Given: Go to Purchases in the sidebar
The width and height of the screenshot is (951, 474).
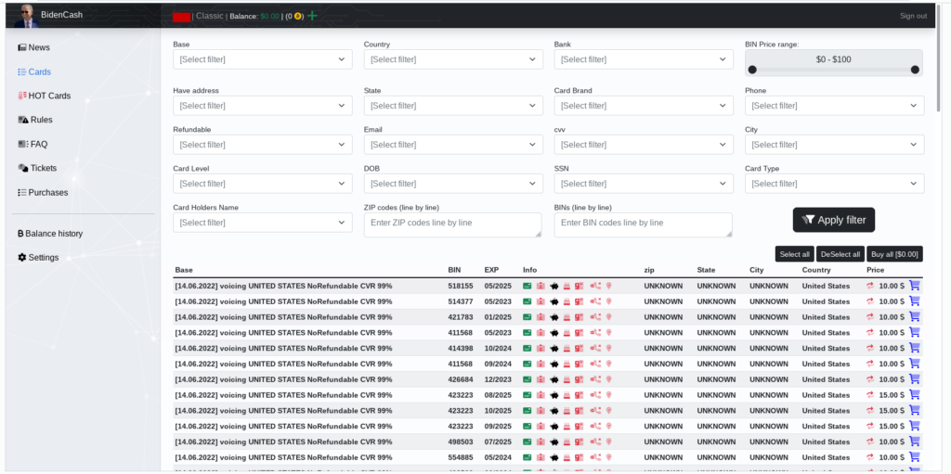Looking at the screenshot, I should point(43,192).
